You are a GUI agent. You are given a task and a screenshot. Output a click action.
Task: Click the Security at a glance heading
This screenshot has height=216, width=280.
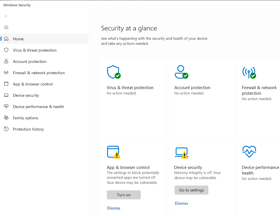tap(129, 28)
